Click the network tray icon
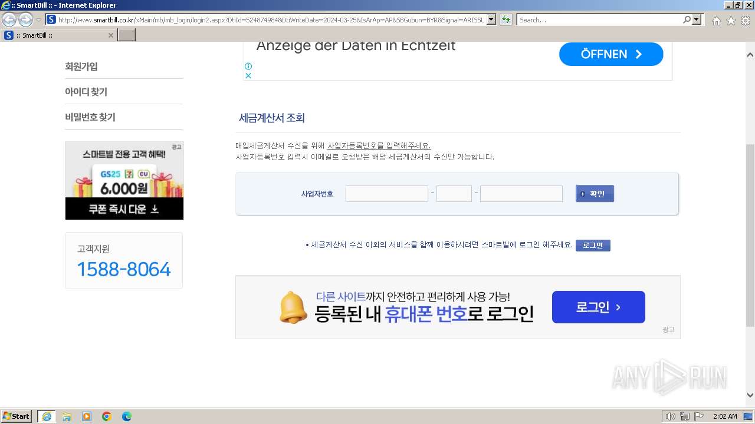Screen dimensions: 755x424 click(685, 416)
